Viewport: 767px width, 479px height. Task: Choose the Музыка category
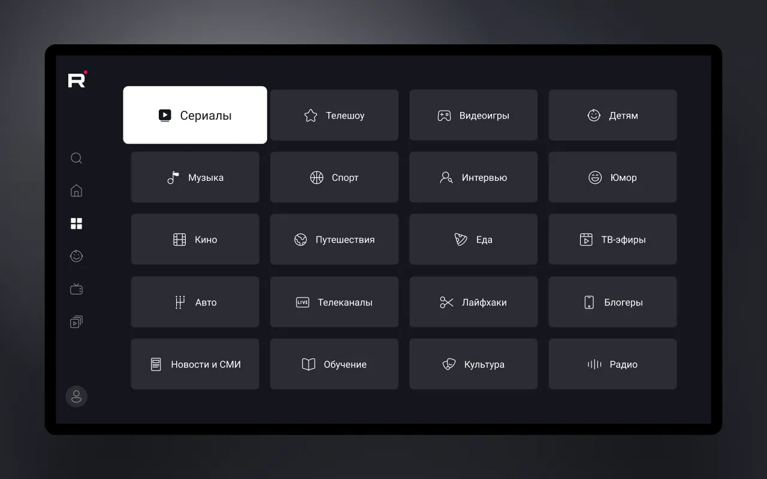195,177
